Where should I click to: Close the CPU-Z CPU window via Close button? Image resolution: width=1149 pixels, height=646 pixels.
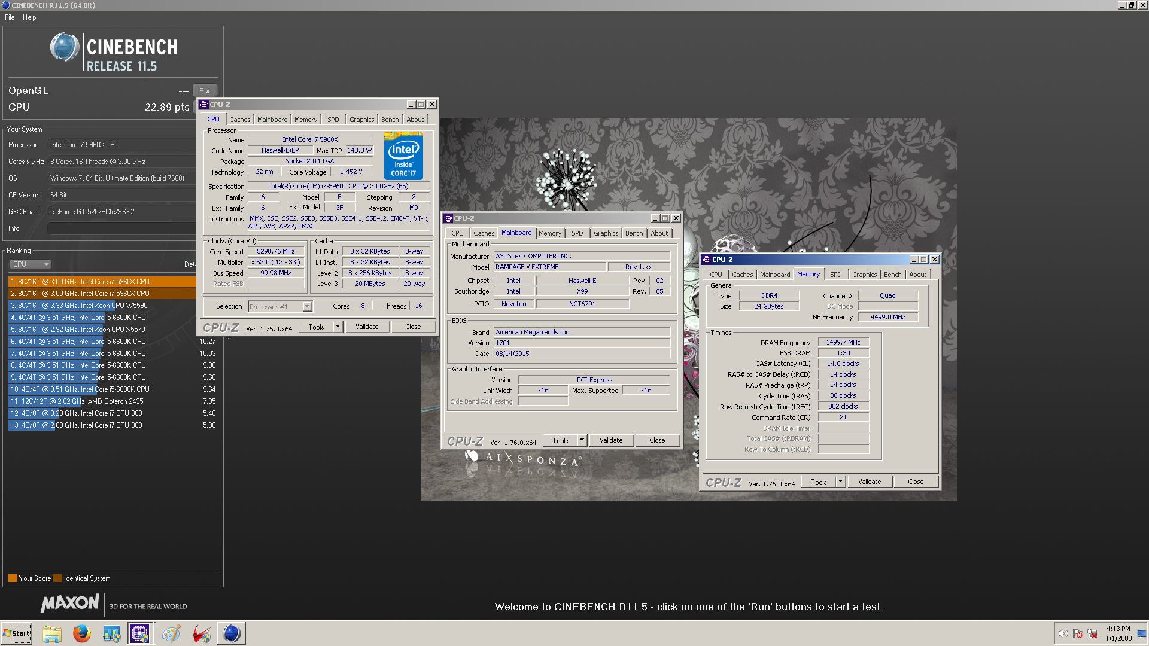(413, 327)
